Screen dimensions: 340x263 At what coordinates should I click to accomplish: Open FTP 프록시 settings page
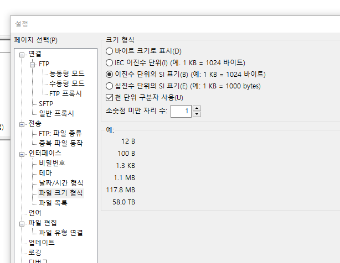[x=65, y=93]
